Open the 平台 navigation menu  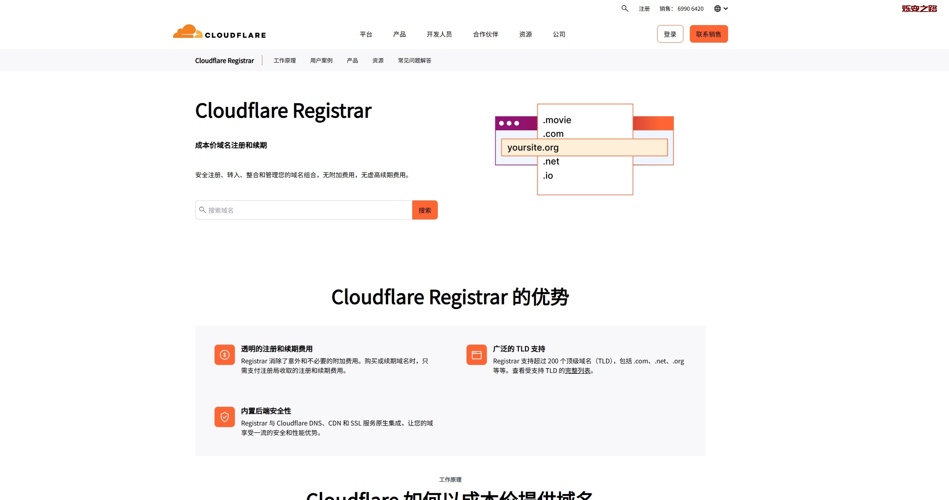(x=366, y=34)
